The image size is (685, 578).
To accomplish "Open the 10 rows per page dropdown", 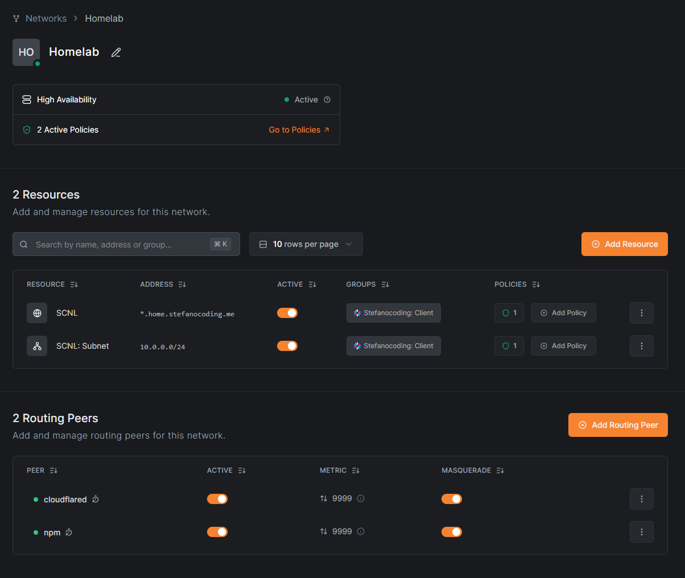I will coord(306,244).
